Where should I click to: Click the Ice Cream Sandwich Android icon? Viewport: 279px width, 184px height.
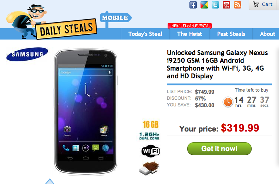click(x=149, y=168)
